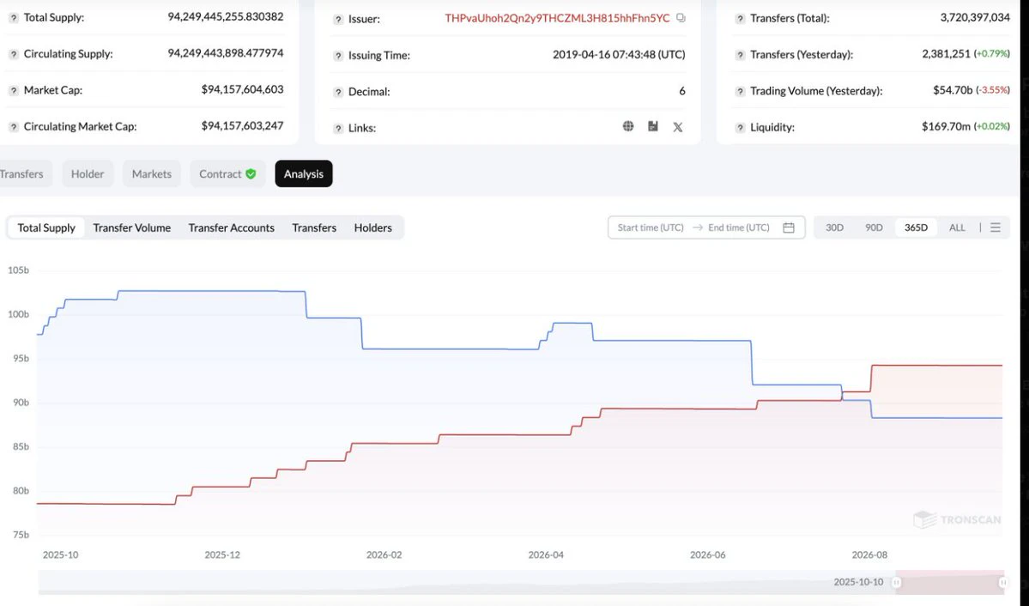Set chart range to 90D
The image size is (1029, 606).
[x=875, y=227]
